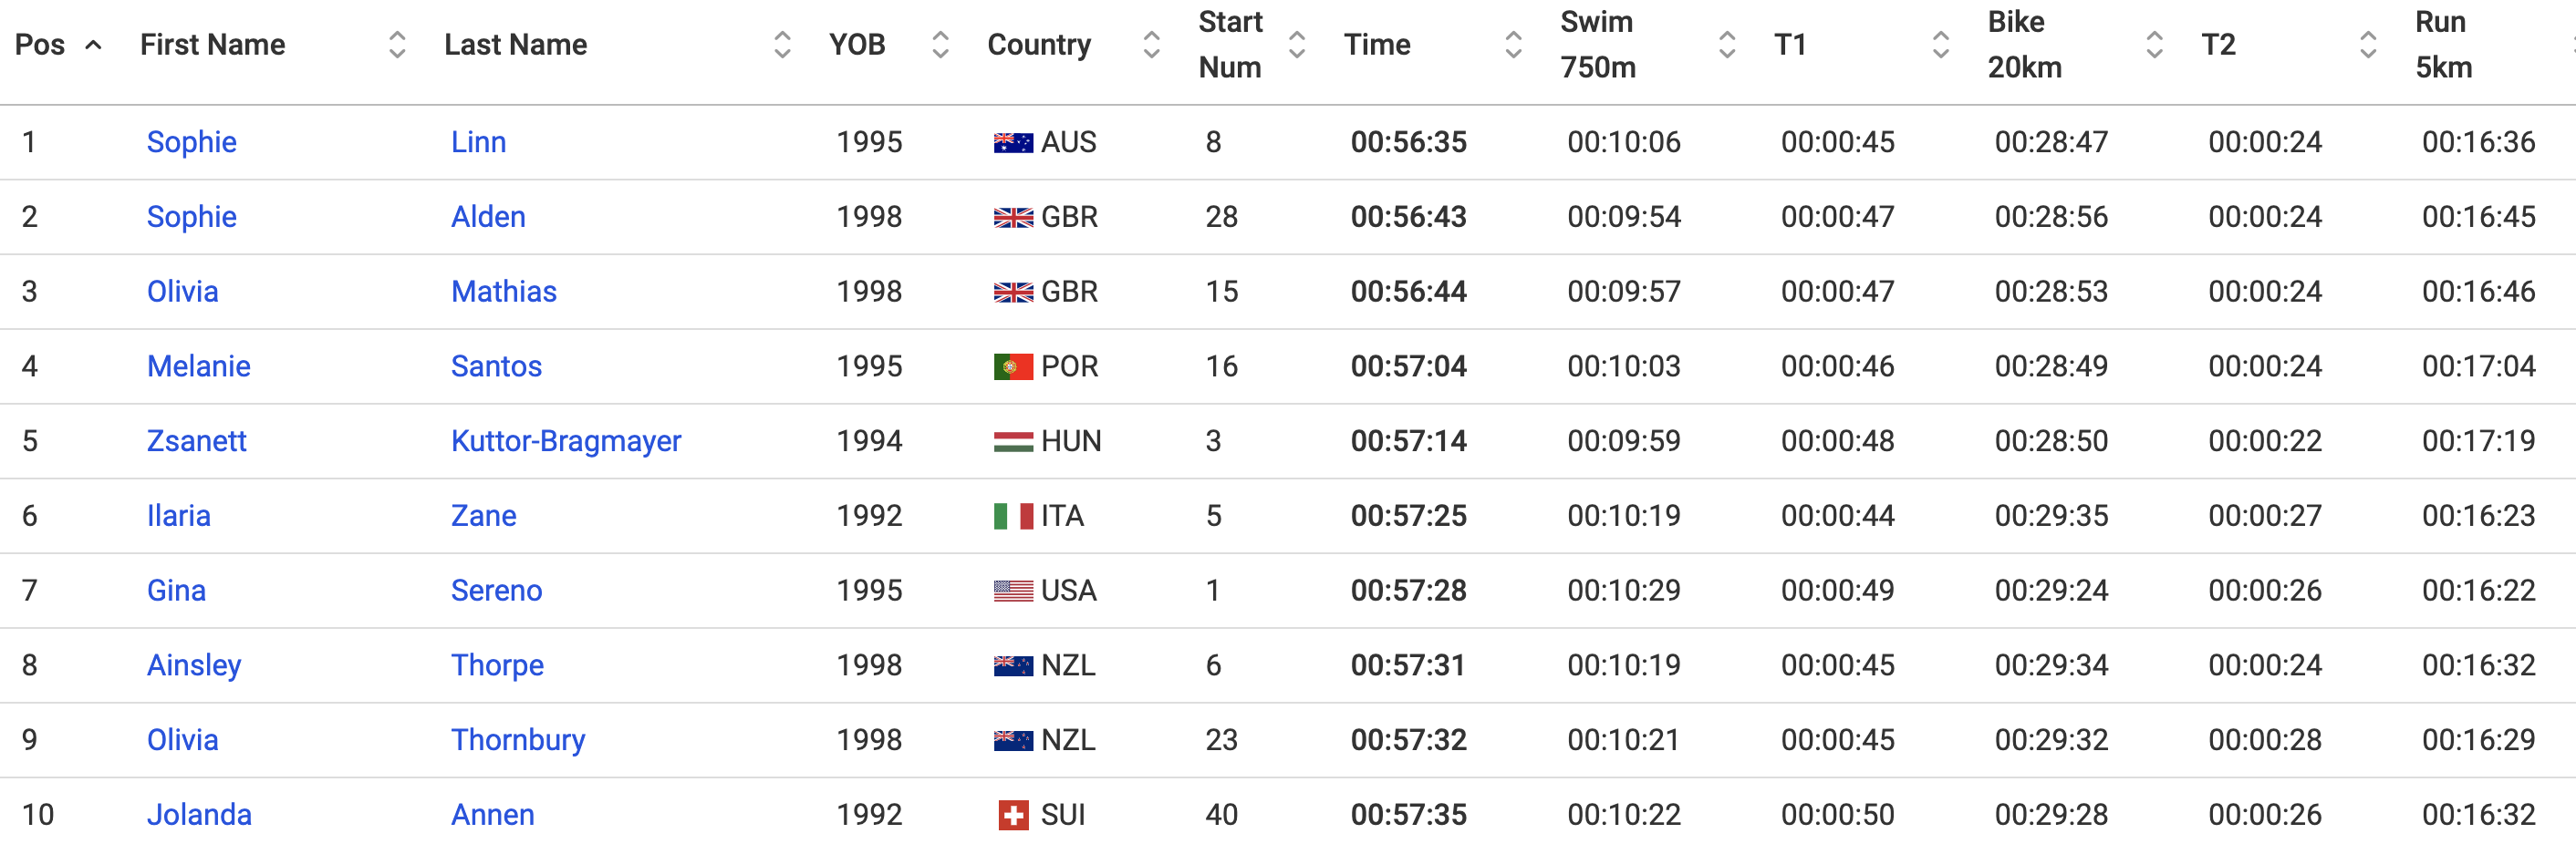
Task: Open Melanie Santos profile via Santos
Action: pyautogui.click(x=496, y=366)
